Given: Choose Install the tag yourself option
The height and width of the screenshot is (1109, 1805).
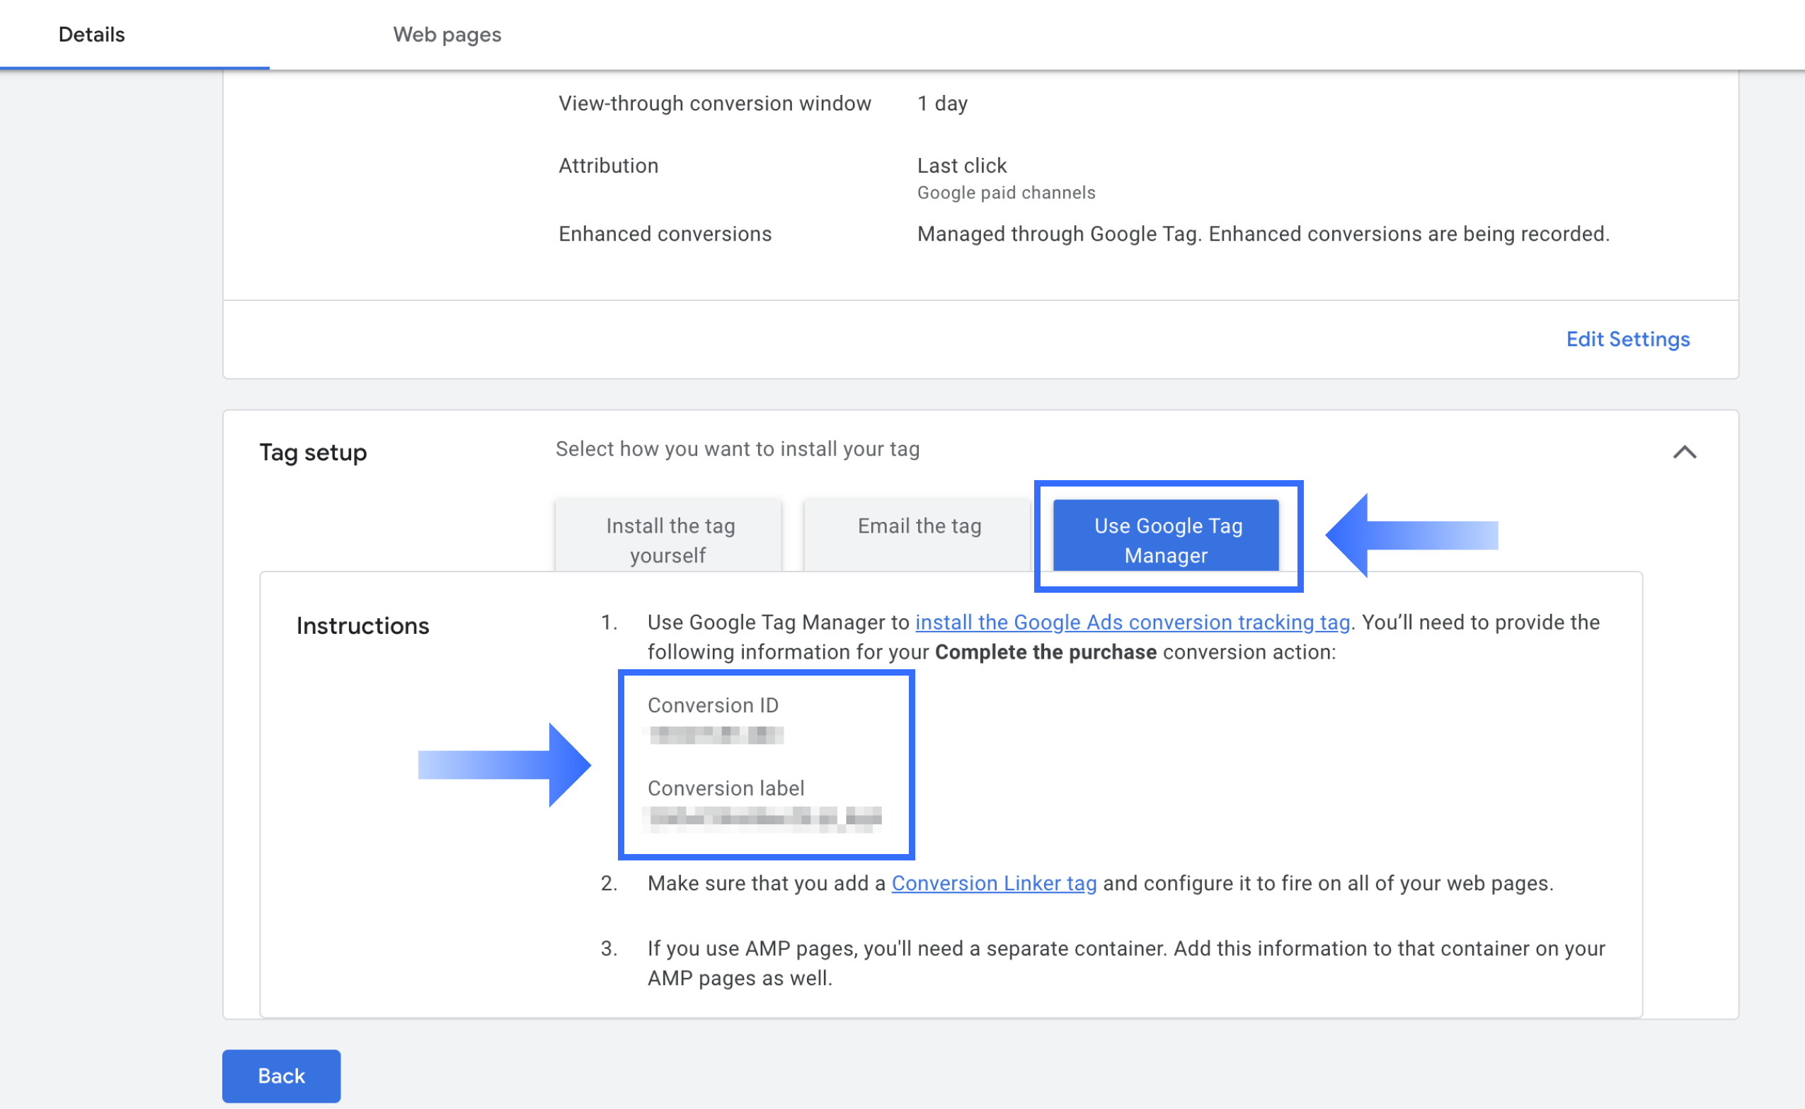Looking at the screenshot, I should click(669, 539).
